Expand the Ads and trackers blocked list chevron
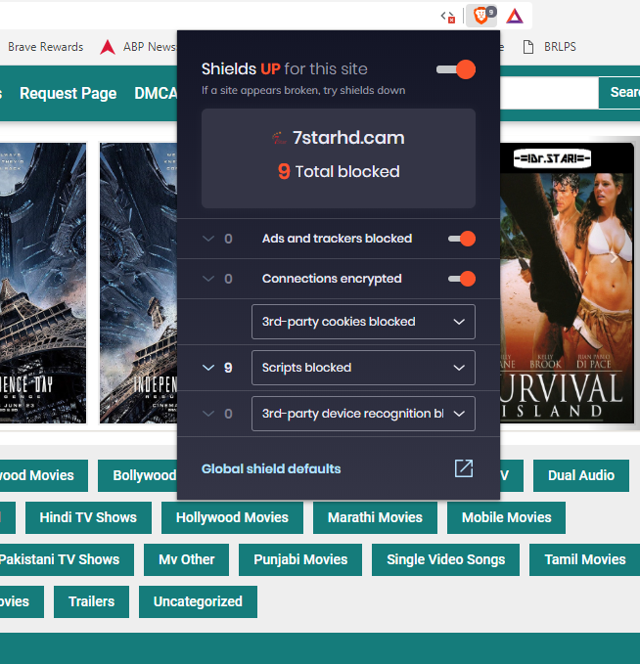The width and height of the screenshot is (640, 664). [208, 239]
